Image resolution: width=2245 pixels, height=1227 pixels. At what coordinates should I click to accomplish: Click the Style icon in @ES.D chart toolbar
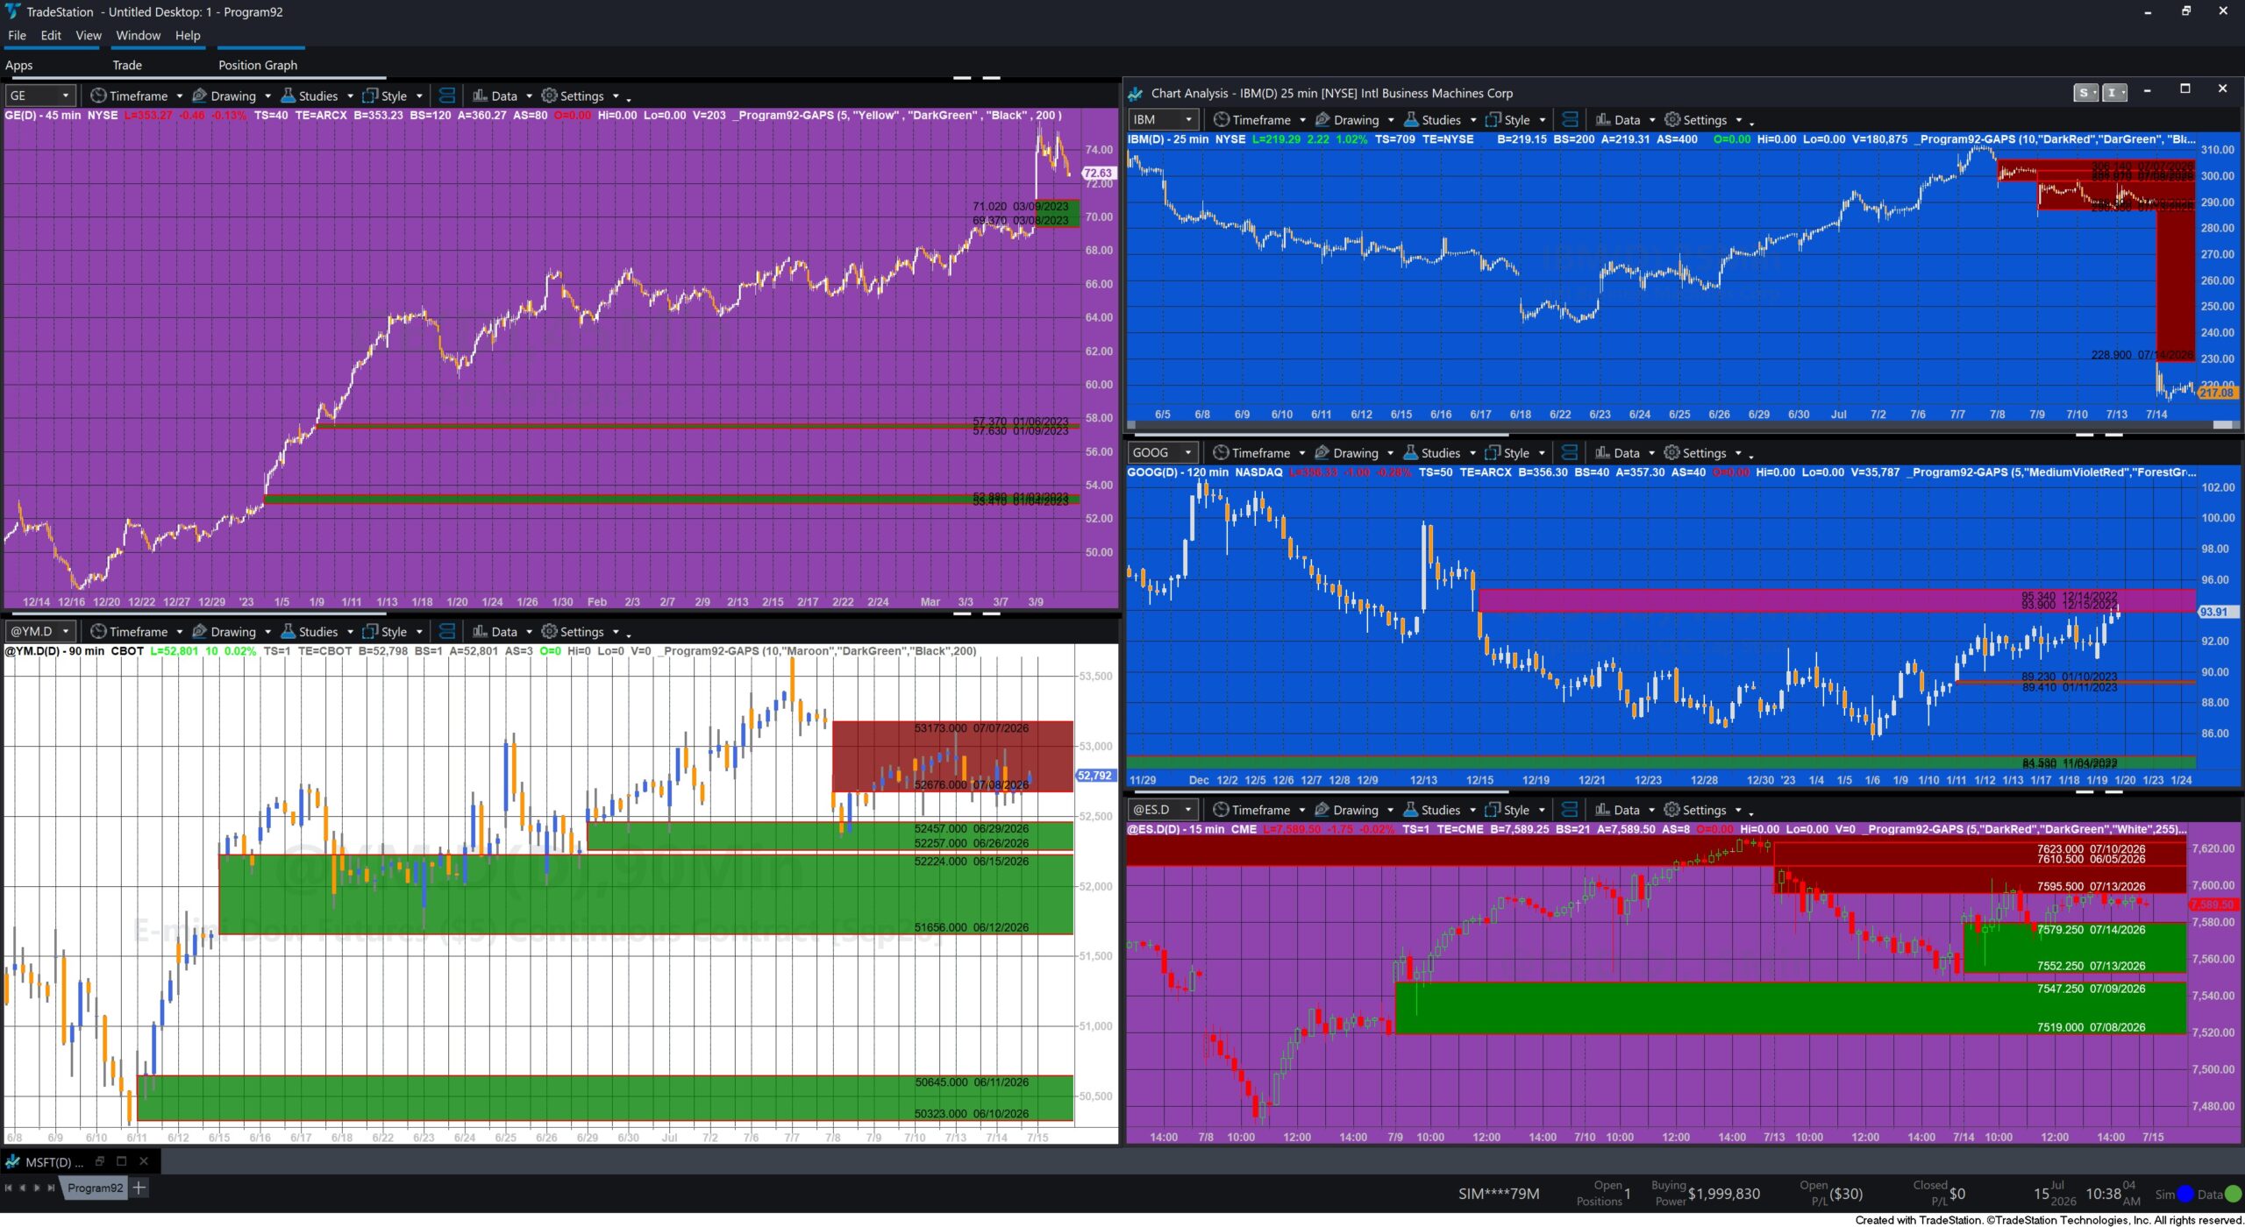point(1492,810)
